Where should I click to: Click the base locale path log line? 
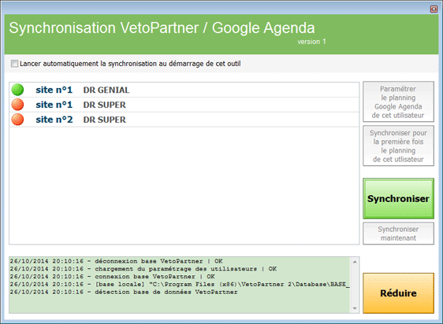pyautogui.click(x=180, y=284)
